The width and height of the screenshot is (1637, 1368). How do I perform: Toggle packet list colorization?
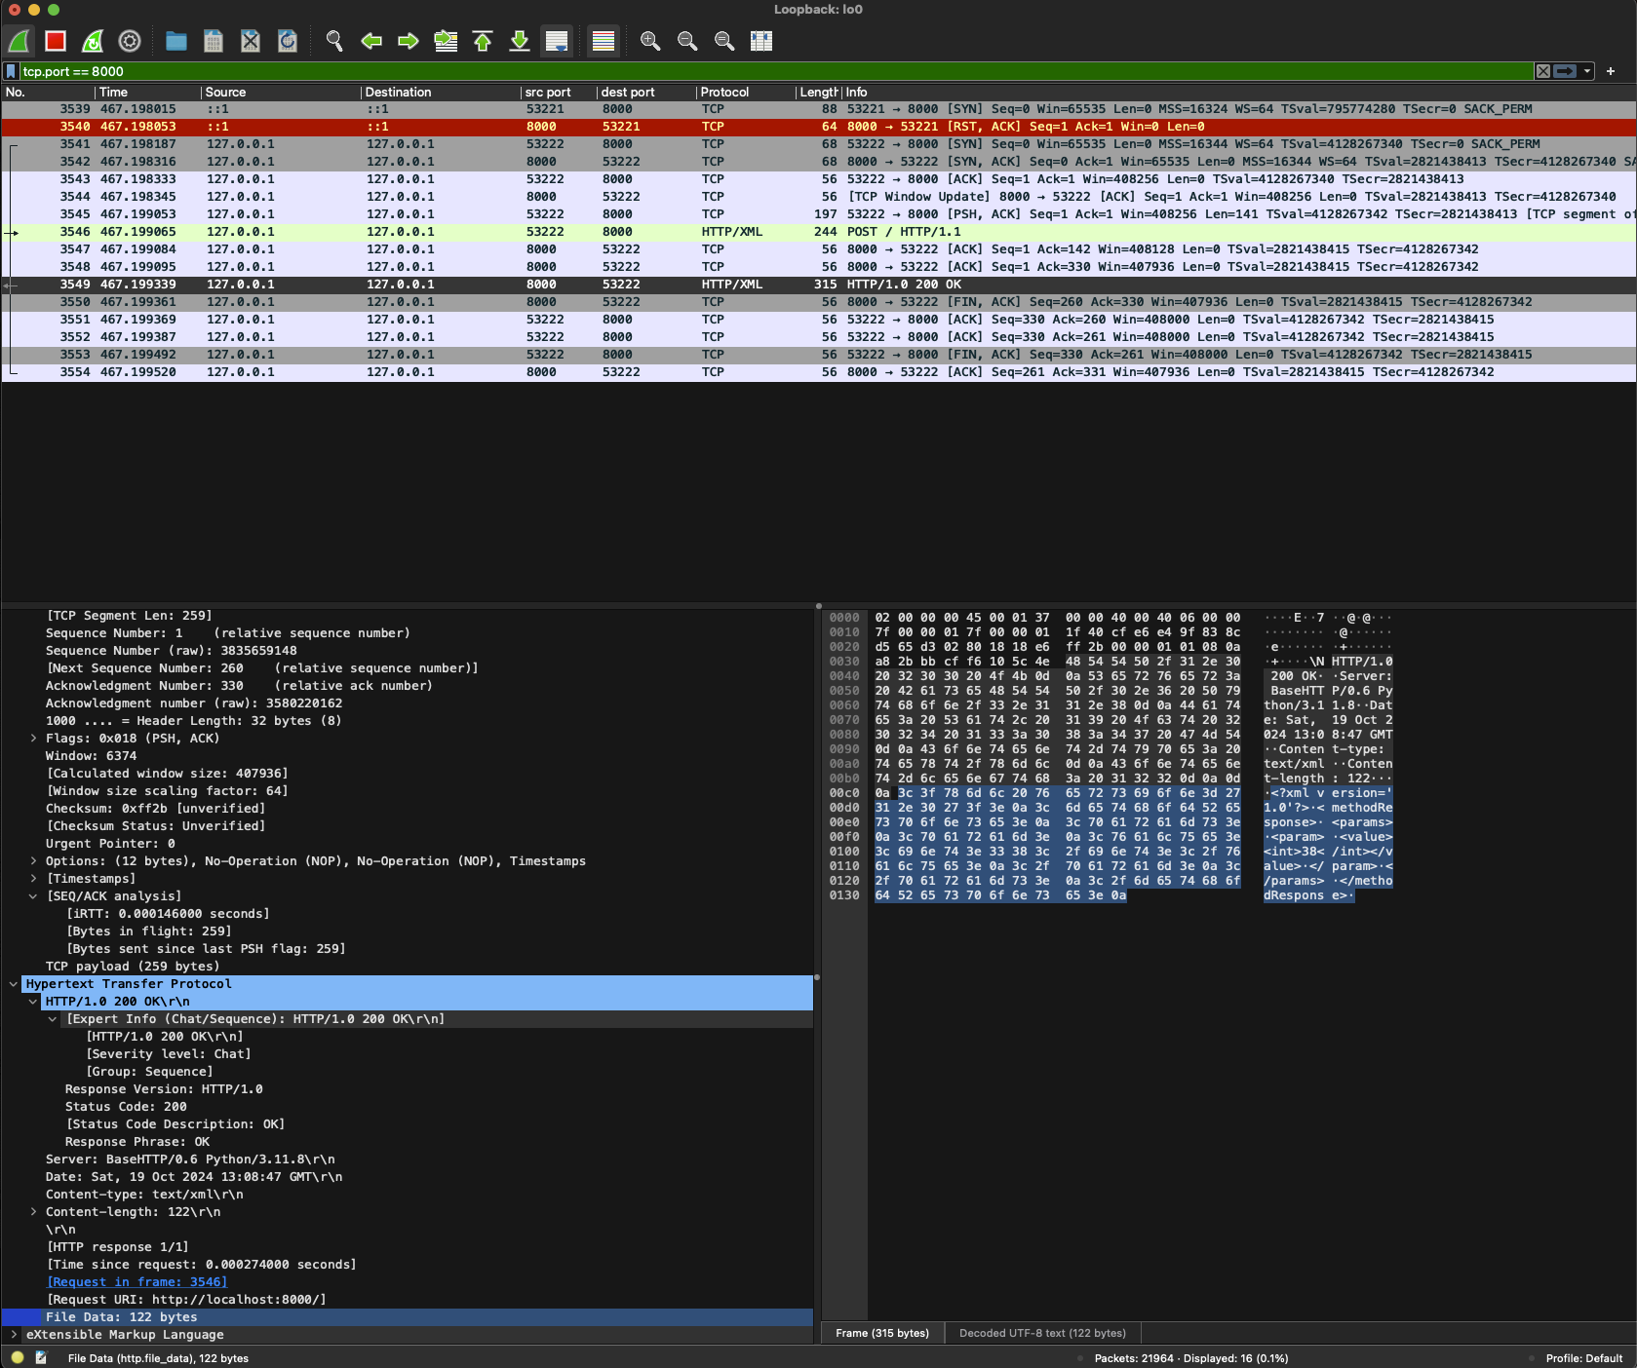coord(604,41)
